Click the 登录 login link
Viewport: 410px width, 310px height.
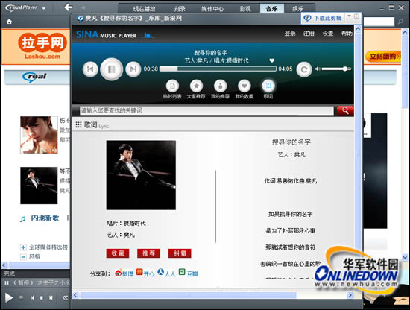tap(290, 34)
